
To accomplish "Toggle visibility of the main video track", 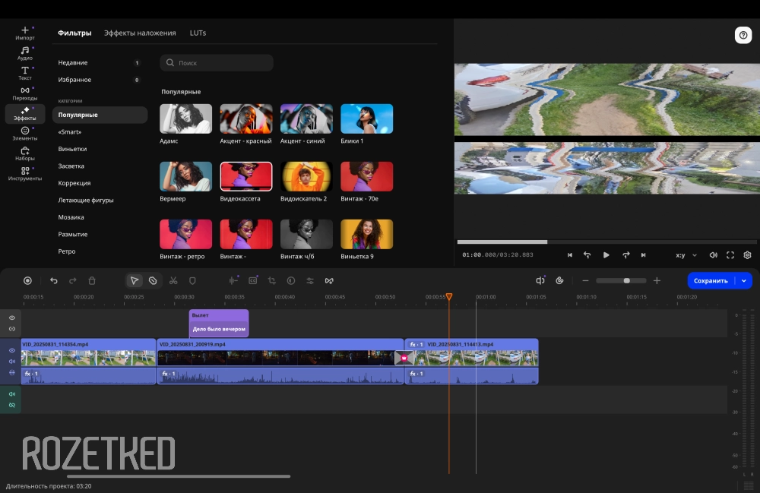I will click(x=11, y=350).
